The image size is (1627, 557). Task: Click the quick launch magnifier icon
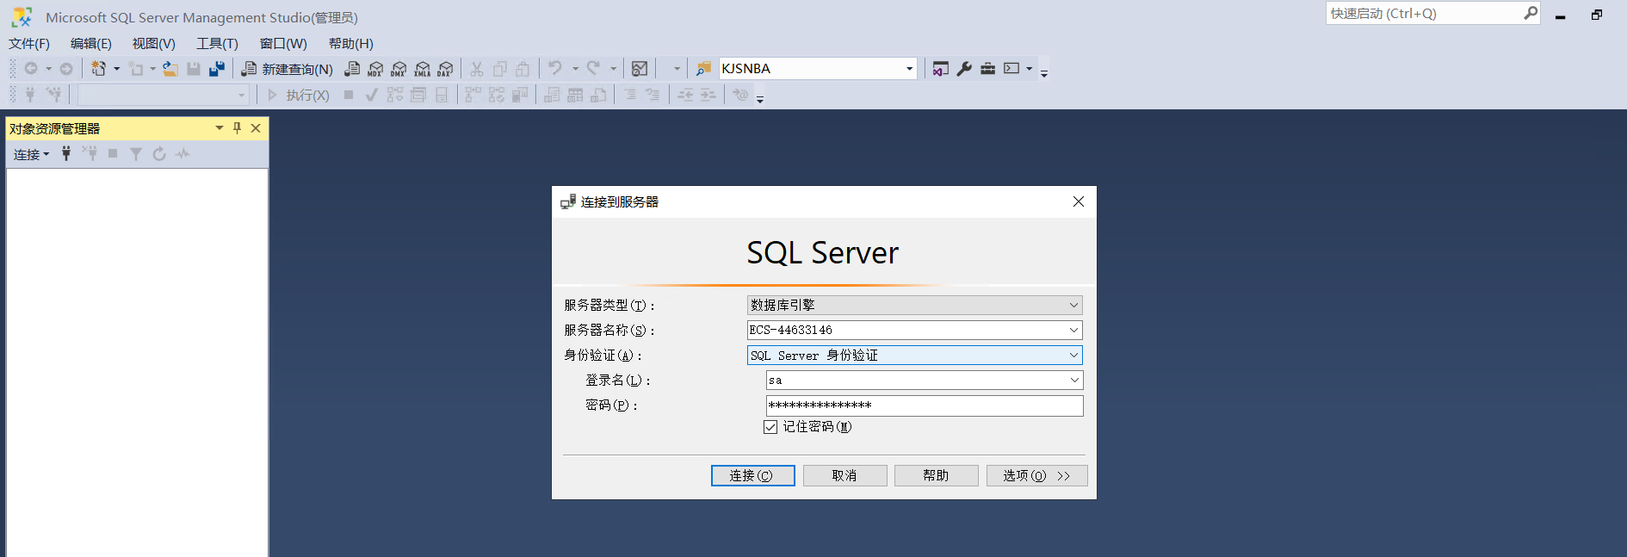pyautogui.click(x=1531, y=13)
